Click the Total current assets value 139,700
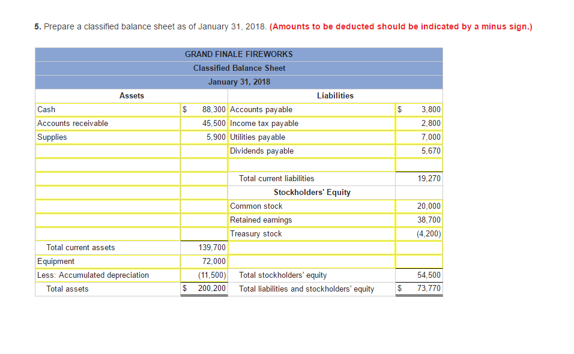 coord(212,248)
